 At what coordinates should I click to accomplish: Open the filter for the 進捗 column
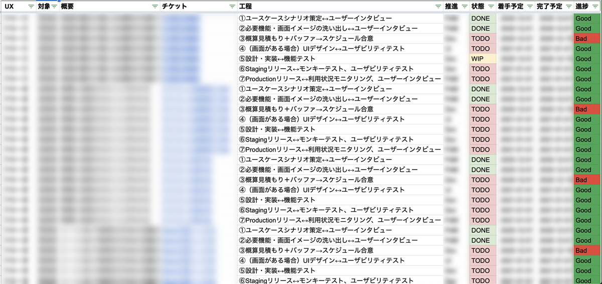[595, 7]
